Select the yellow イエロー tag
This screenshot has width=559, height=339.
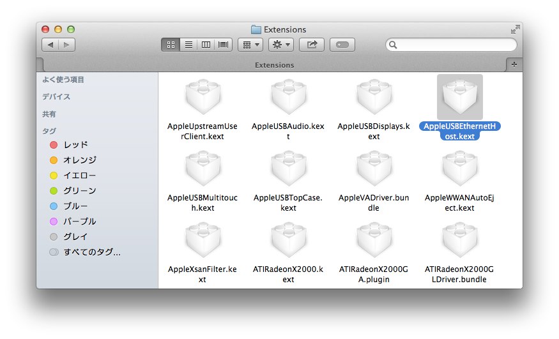click(x=73, y=176)
